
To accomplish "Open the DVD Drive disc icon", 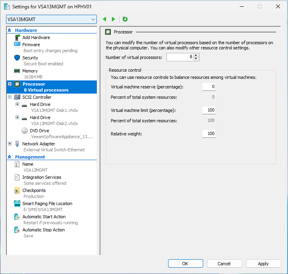I will pyautogui.click(x=24, y=131).
